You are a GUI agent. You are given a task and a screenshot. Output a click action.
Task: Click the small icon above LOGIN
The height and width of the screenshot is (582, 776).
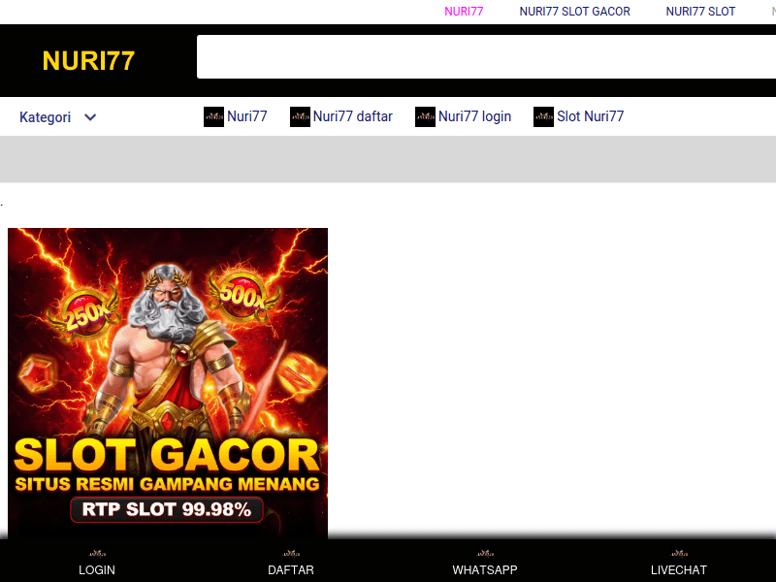(97, 554)
